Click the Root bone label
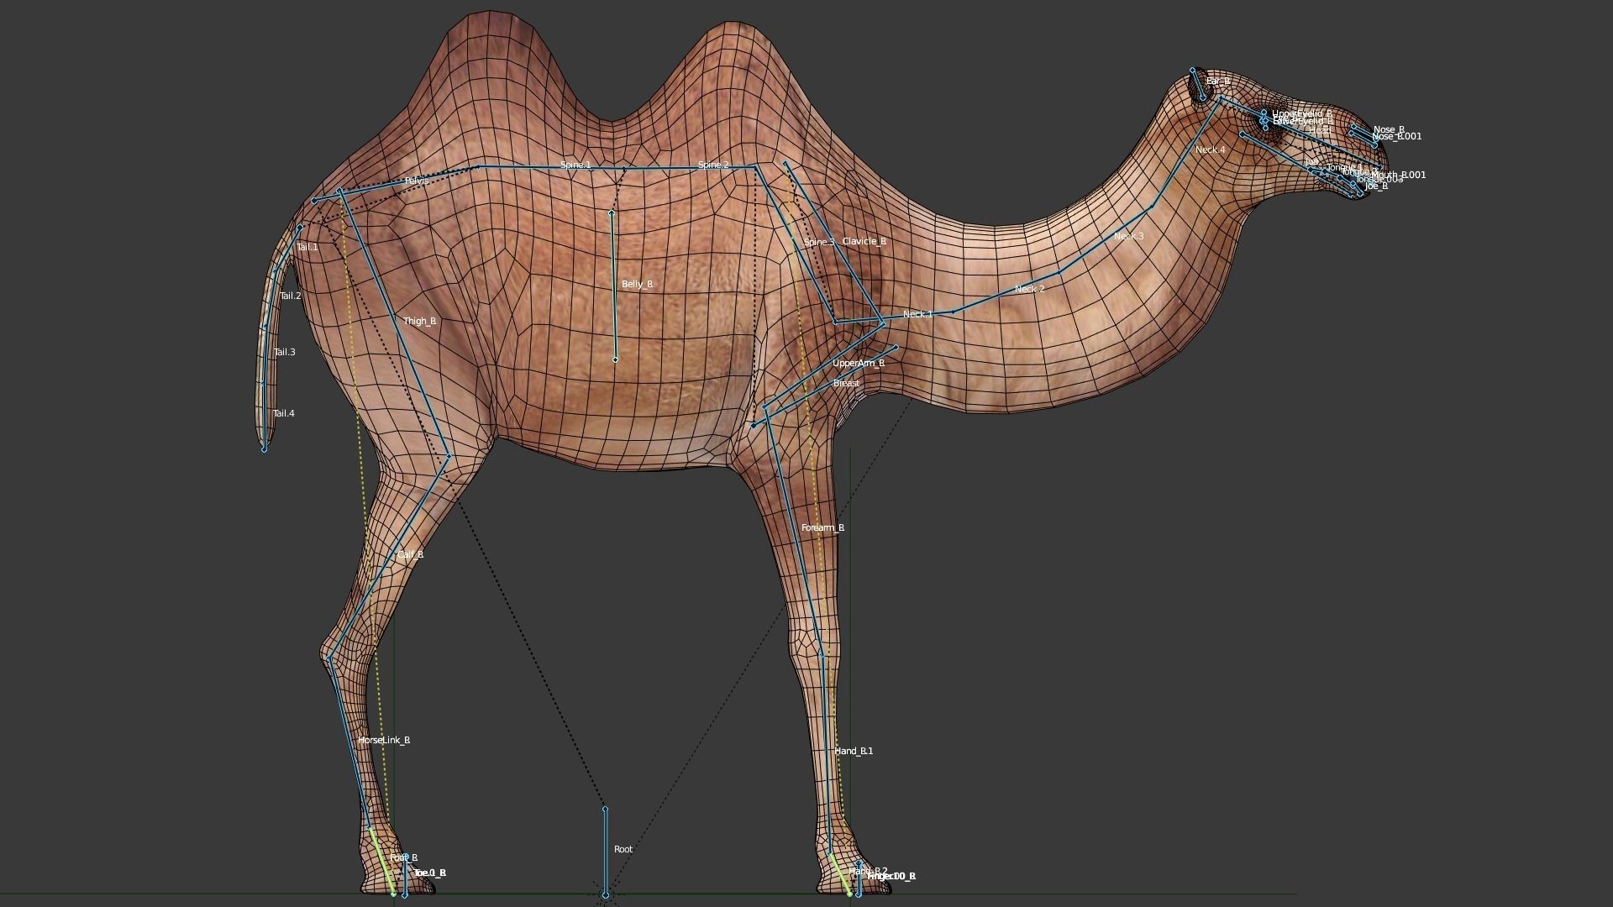 623,850
